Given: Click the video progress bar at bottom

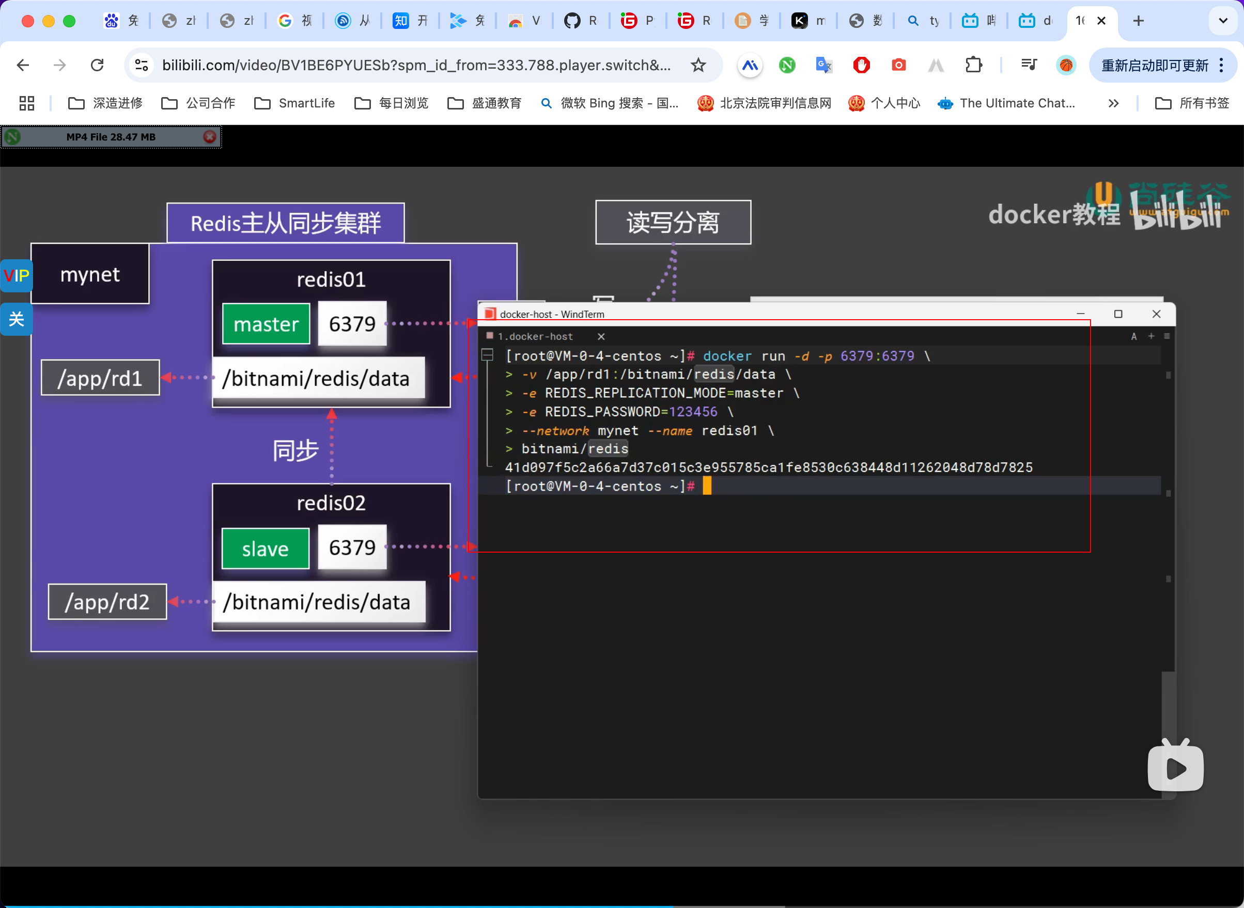Looking at the screenshot, I should click(621, 906).
